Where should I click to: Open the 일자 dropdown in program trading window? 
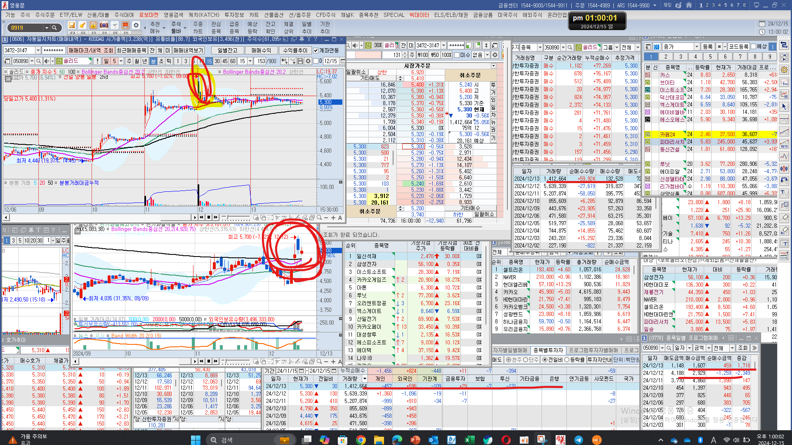click(x=689, y=348)
